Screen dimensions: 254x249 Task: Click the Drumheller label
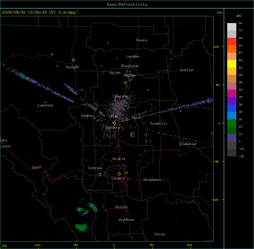188,144
